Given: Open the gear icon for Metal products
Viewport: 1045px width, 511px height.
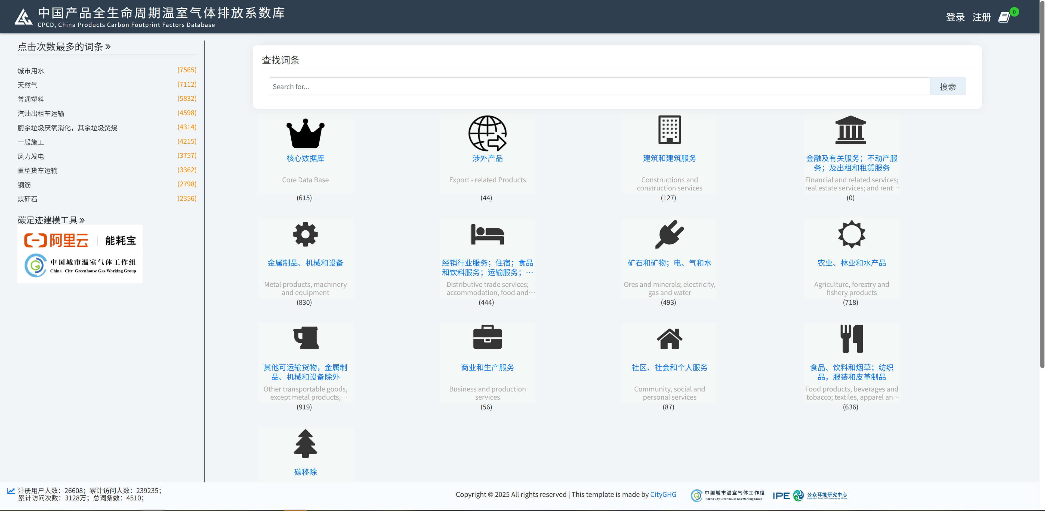Looking at the screenshot, I should pyautogui.click(x=305, y=234).
